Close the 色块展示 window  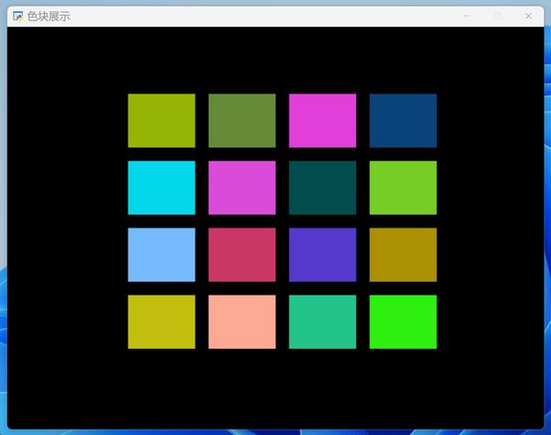[x=528, y=16]
